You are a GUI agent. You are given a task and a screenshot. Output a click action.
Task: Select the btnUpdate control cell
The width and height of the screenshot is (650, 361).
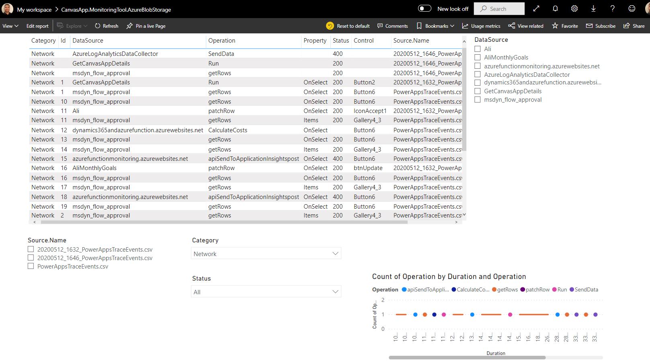(368, 168)
